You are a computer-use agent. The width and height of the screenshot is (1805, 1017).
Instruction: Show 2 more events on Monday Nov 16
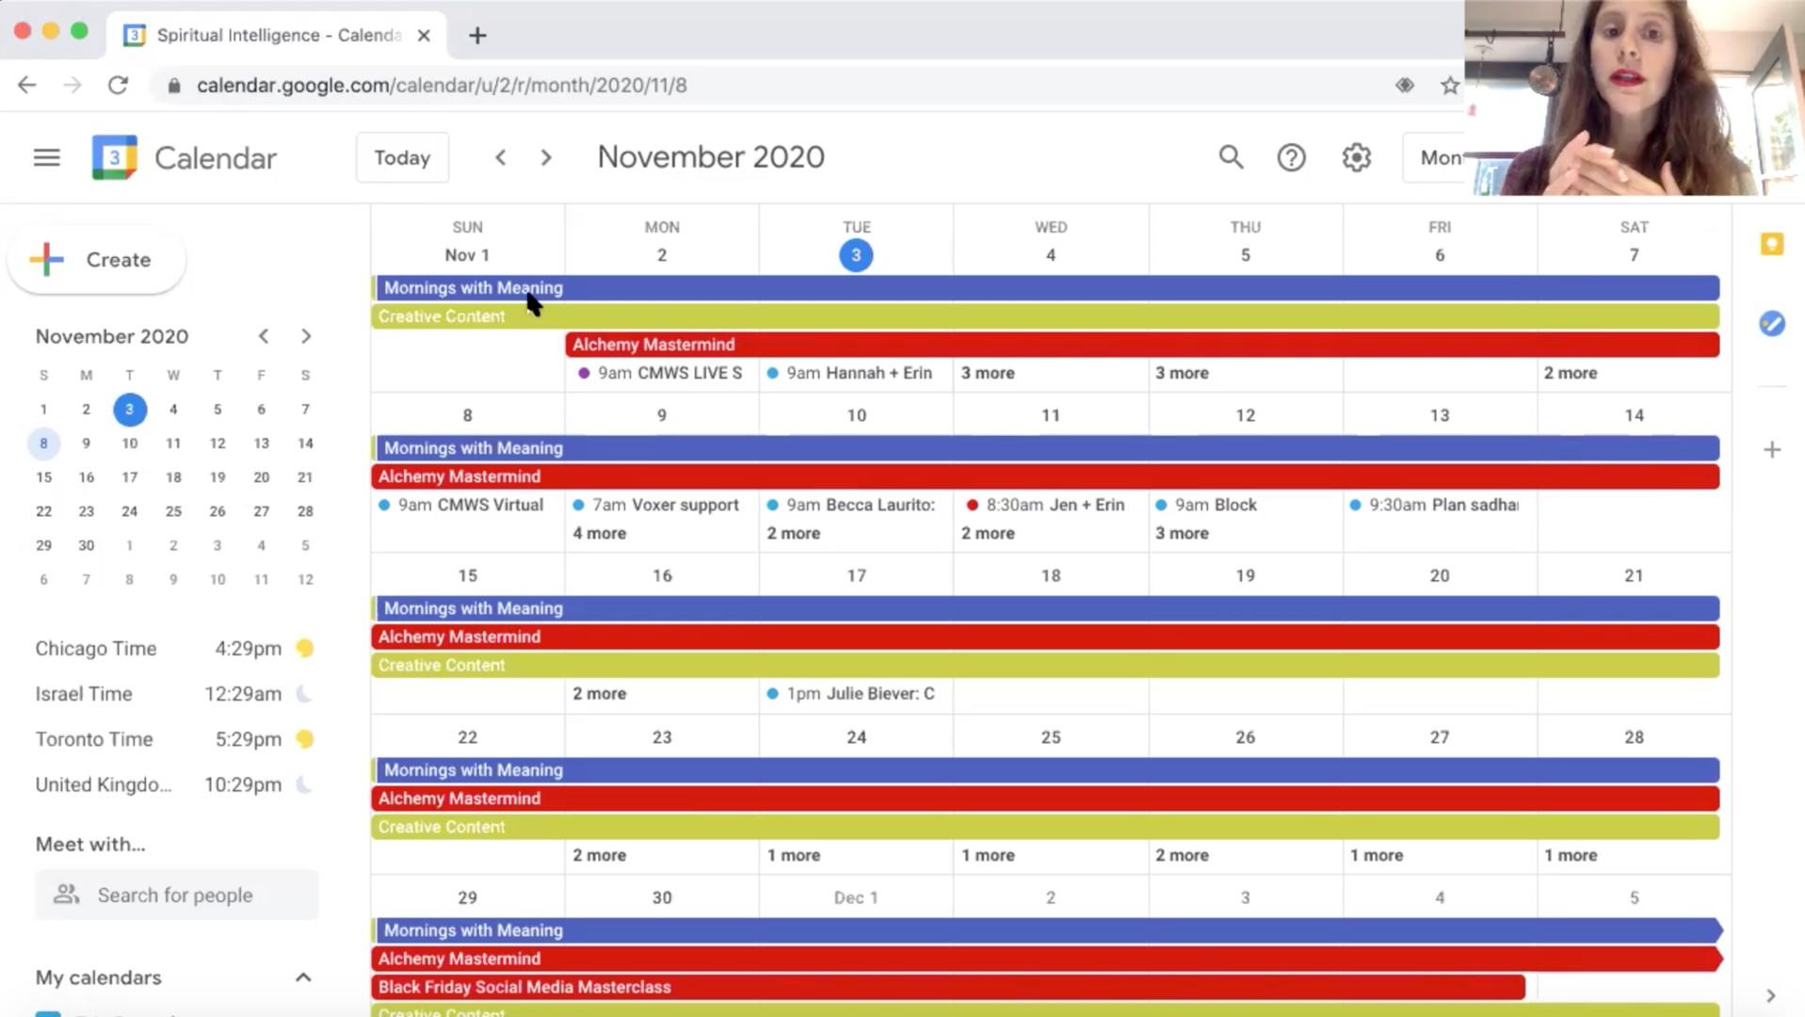tap(600, 693)
